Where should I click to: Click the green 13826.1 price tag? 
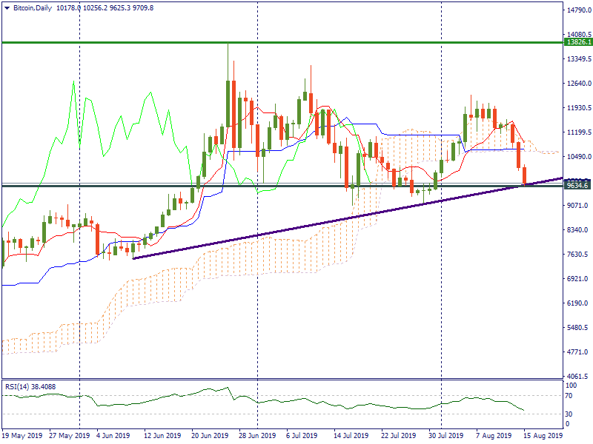tap(577, 42)
